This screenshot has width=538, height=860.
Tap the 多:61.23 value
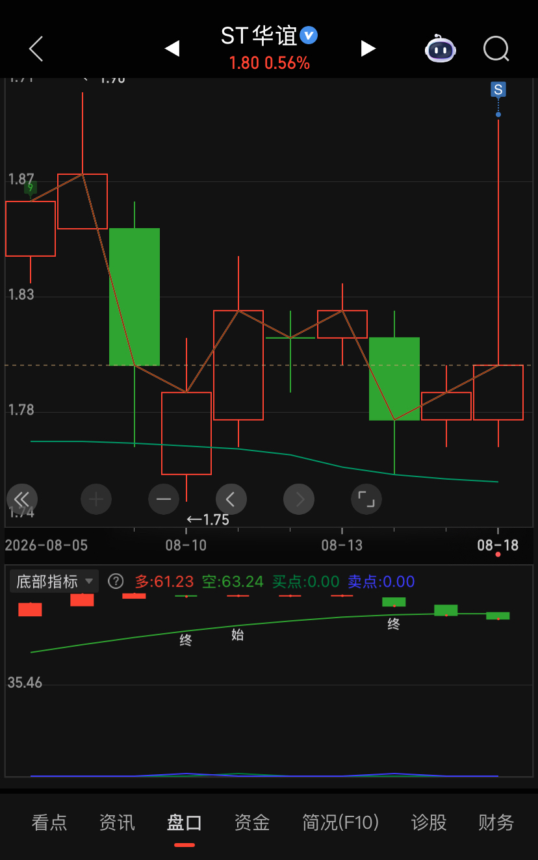tap(164, 581)
